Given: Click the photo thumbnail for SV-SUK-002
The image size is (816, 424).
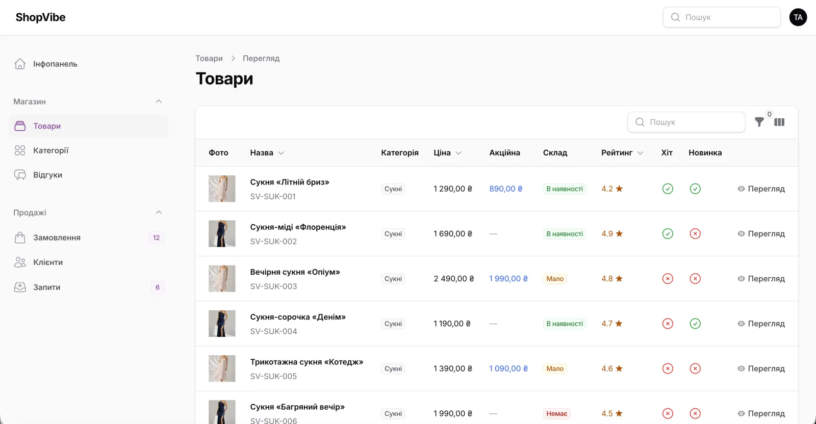Looking at the screenshot, I should coord(222,233).
